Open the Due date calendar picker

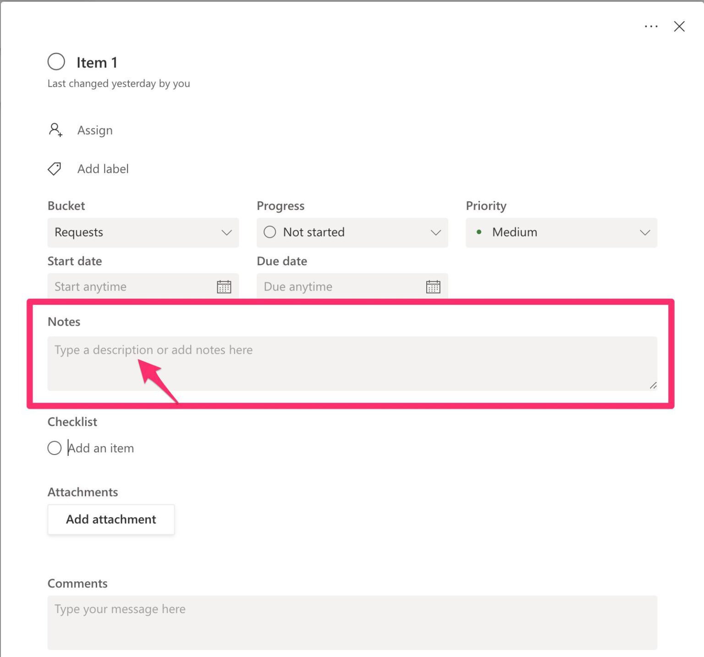coord(433,286)
